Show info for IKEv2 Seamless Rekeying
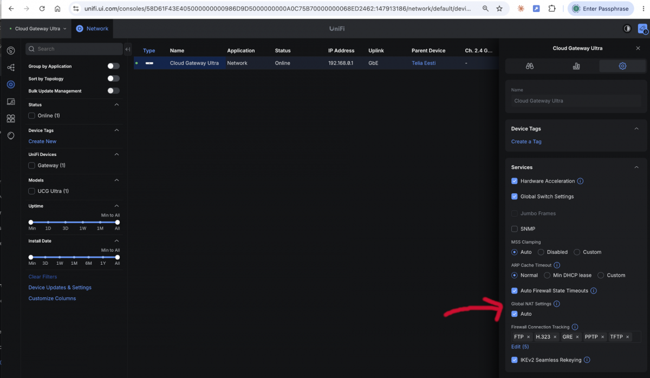 point(587,360)
